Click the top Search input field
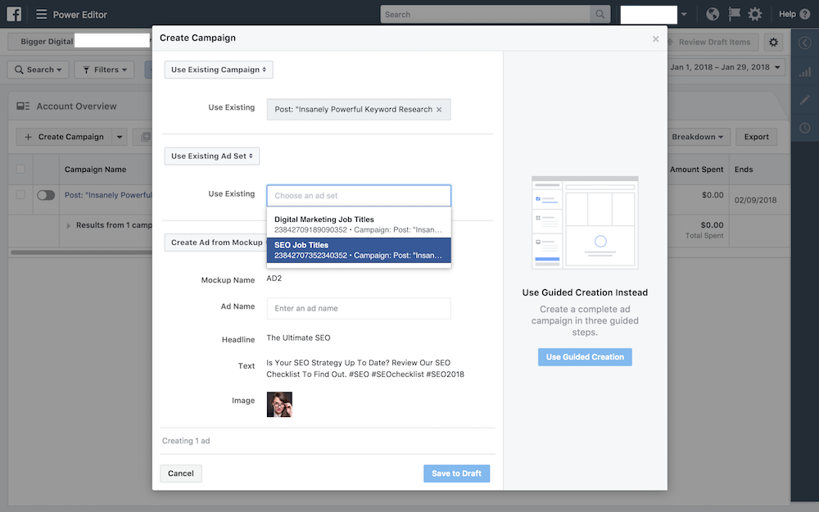 tap(486, 14)
